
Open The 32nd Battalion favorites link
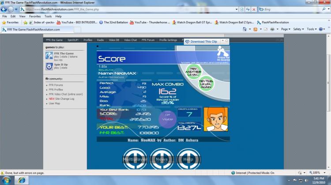[x=113, y=22]
